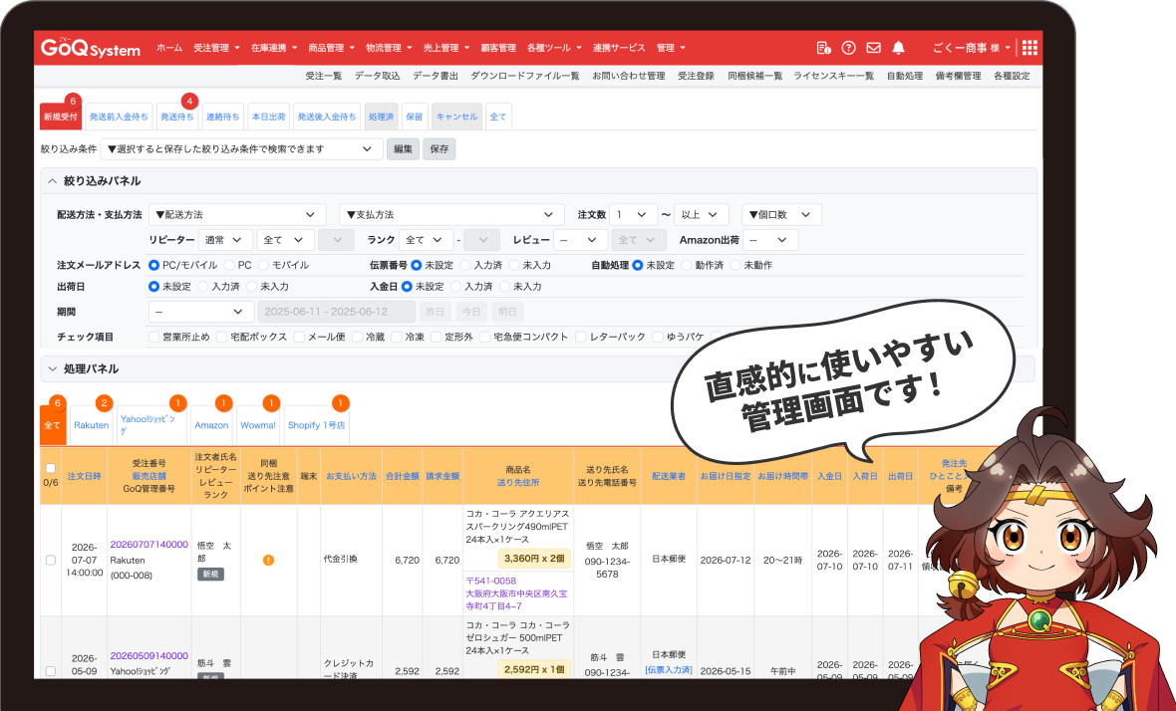Switch to キャンセル tab
Viewport: 1176px width, 711px height.
(x=456, y=117)
